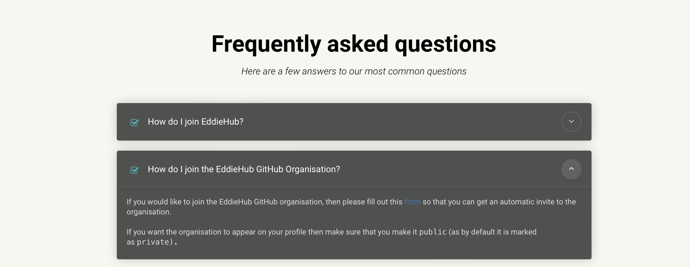
Task: Click the checkmark icon next to GitHub Organisation question
Action: (x=134, y=170)
